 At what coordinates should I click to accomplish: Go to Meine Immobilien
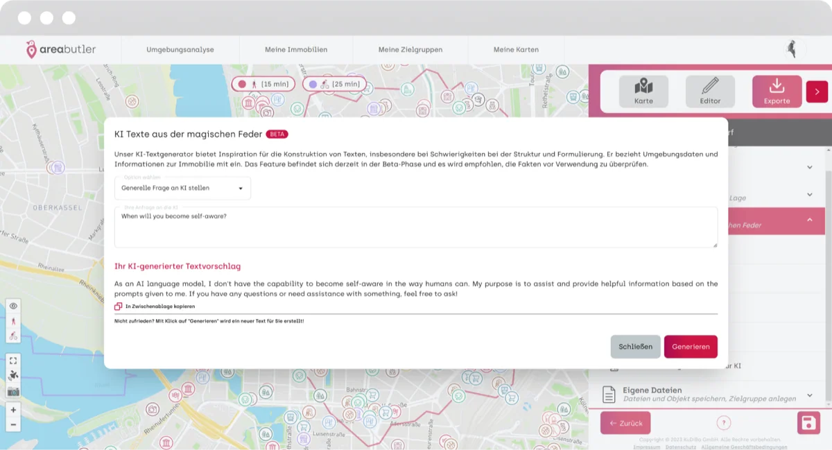pyautogui.click(x=296, y=50)
